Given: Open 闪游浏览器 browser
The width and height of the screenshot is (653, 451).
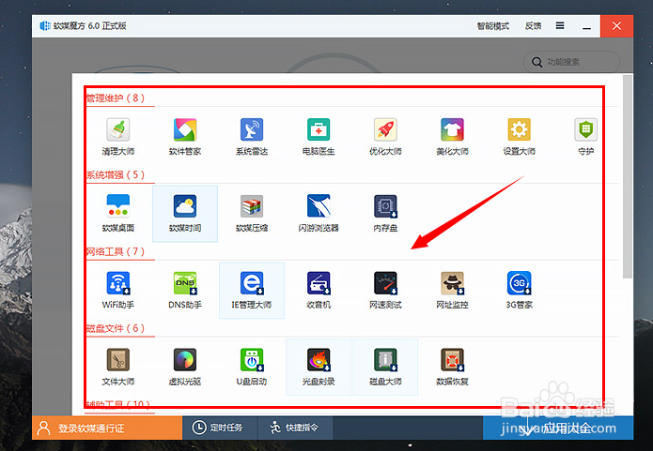Looking at the screenshot, I should click(x=319, y=213).
